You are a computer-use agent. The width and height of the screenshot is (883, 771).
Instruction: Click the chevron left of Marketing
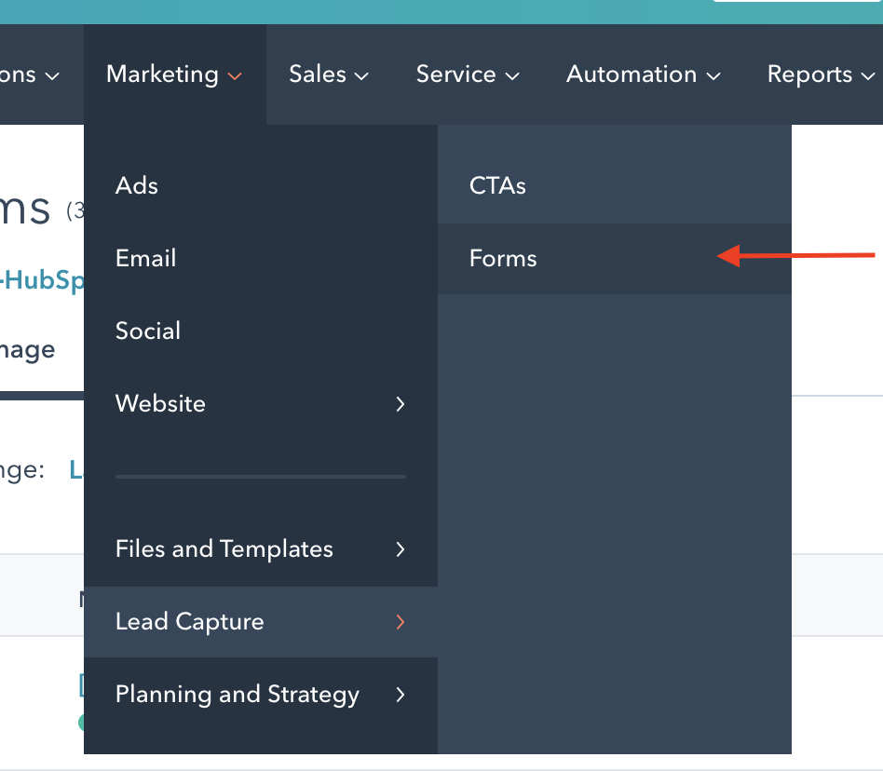coord(52,76)
